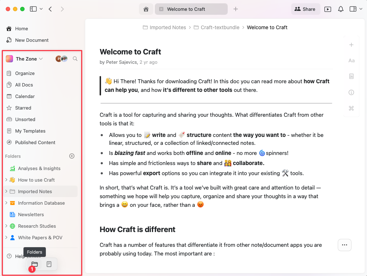
Task: Select the Calendar item in the sidebar
Action: point(25,96)
